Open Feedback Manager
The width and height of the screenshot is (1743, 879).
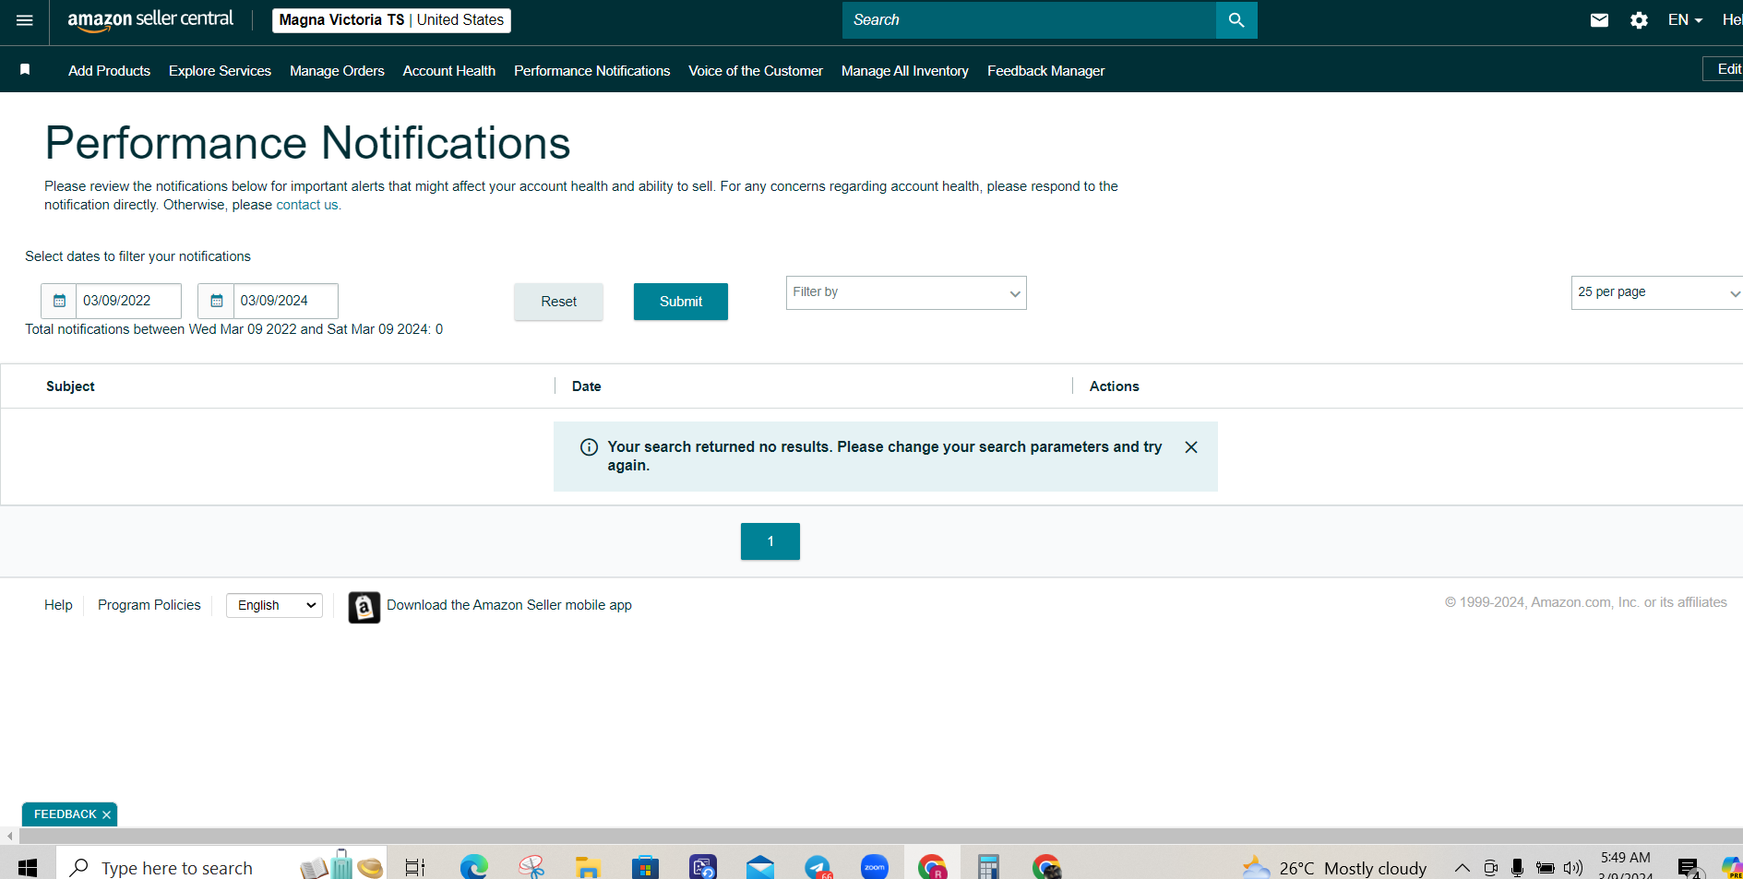(x=1045, y=71)
